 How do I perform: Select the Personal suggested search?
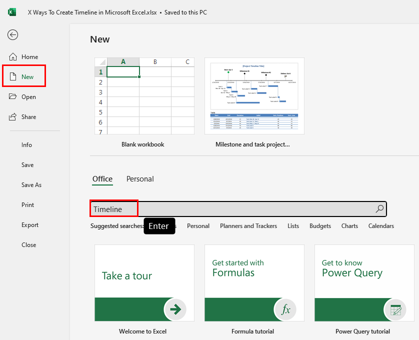pyautogui.click(x=198, y=226)
